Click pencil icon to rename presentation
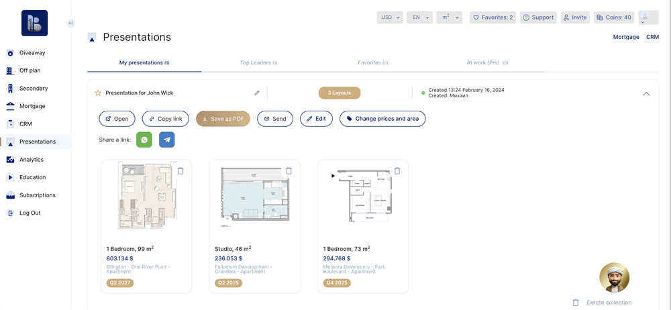The width and height of the screenshot is (671, 310). click(257, 93)
